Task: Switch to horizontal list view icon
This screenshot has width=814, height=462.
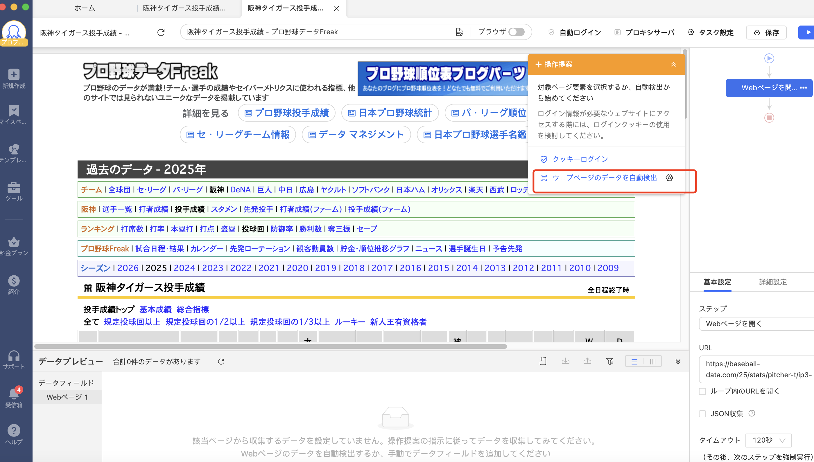Action: pos(634,361)
